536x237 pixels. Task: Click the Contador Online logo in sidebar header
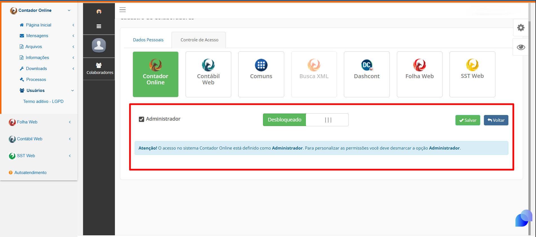pyautogui.click(x=14, y=10)
